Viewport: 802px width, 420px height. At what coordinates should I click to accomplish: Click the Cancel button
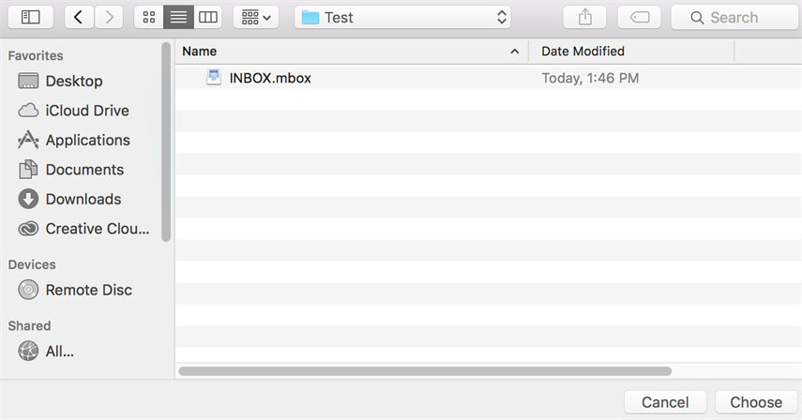[x=665, y=402]
